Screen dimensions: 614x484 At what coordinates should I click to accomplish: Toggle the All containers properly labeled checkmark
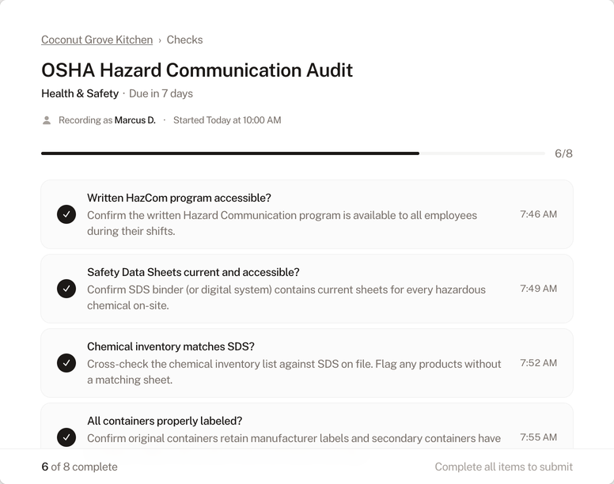tap(66, 437)
